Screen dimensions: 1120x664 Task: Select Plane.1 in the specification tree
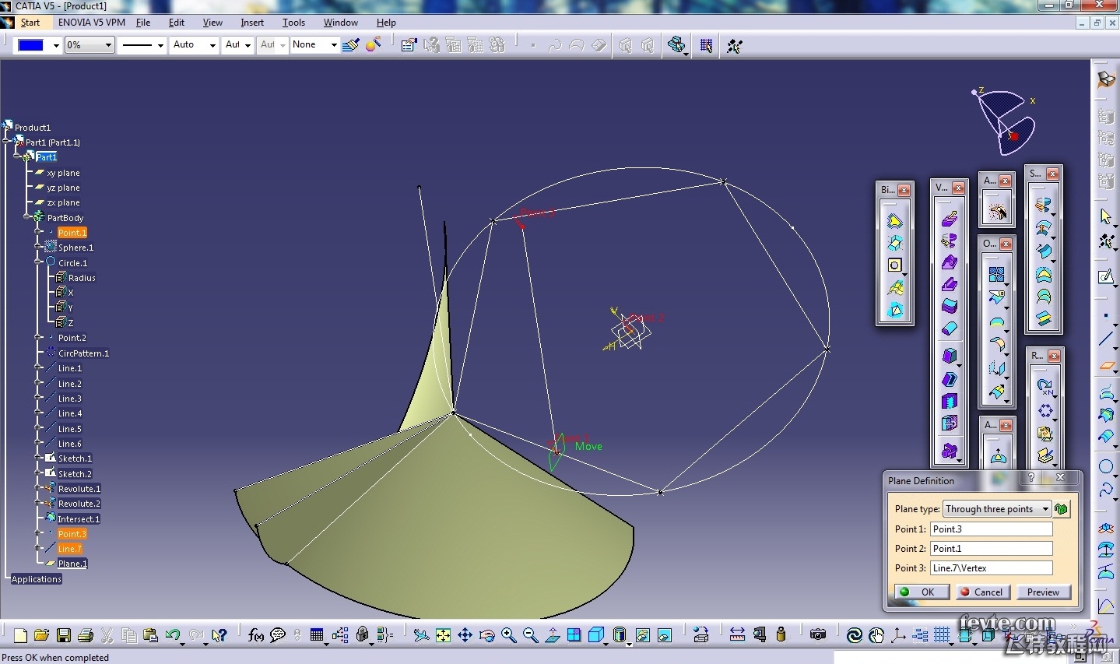(x=72, y=564)
